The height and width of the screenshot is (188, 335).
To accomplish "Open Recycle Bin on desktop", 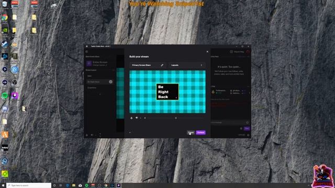I will pos(5,4).
